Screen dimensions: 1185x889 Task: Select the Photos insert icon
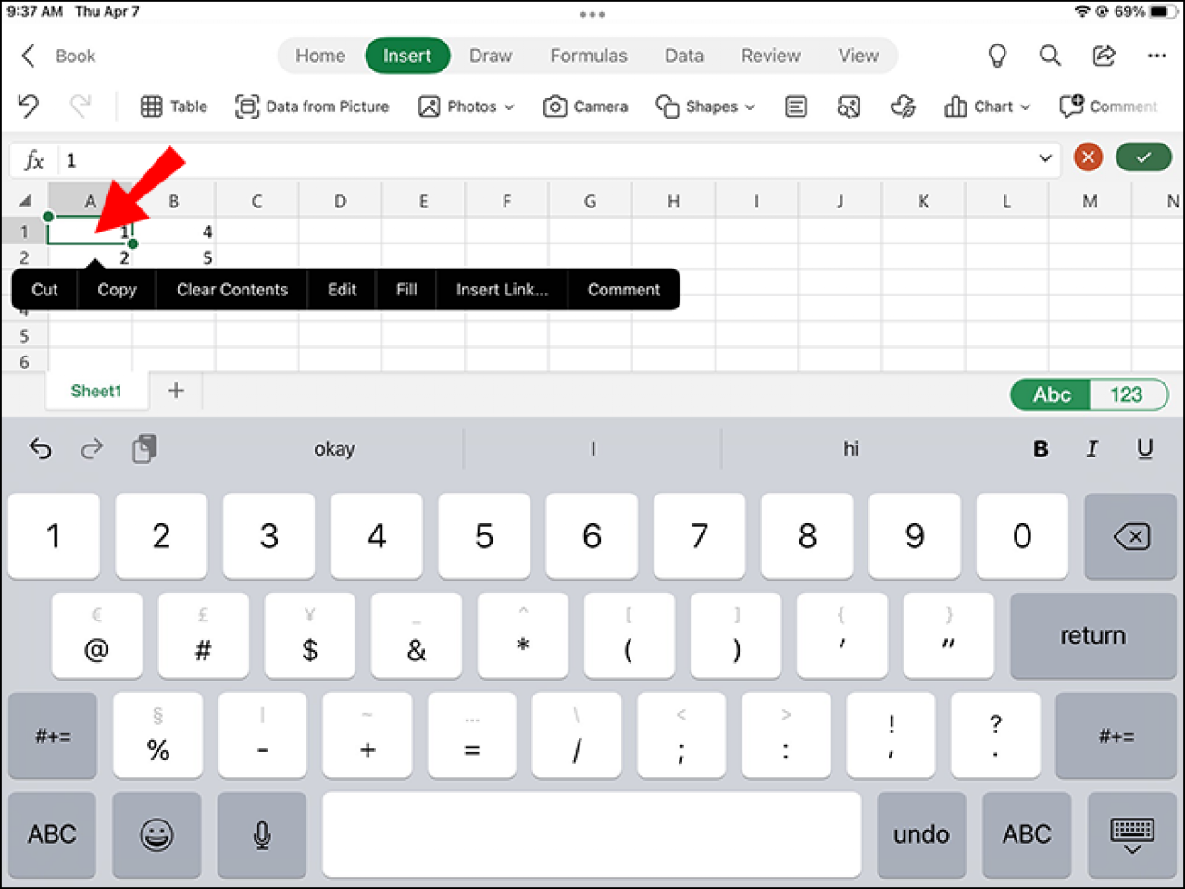pos(463,106)
